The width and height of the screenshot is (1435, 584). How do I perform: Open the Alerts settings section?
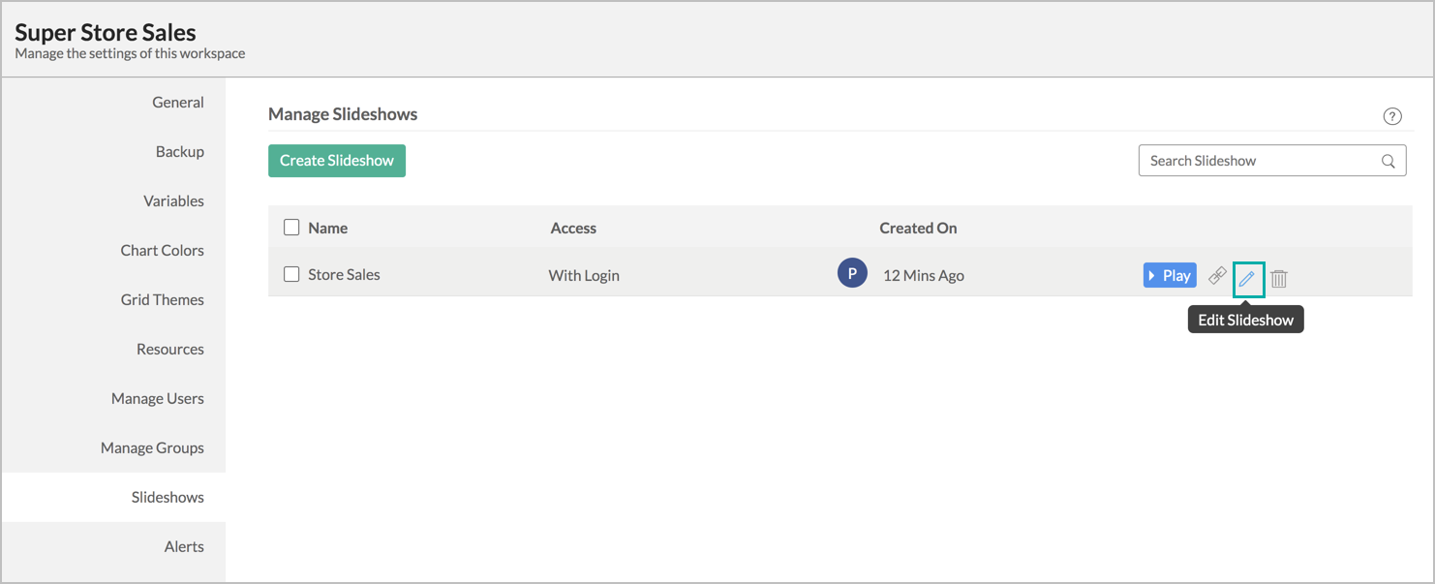184,547
